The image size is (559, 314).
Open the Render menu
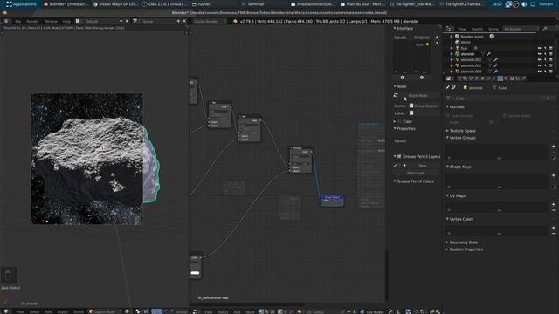click(32, 21)
